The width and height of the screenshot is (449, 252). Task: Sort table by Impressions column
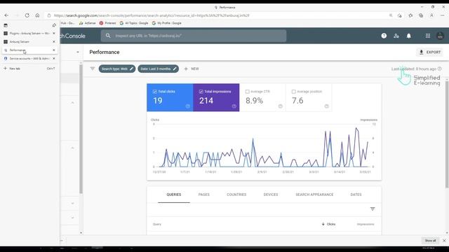pos(366,224)
